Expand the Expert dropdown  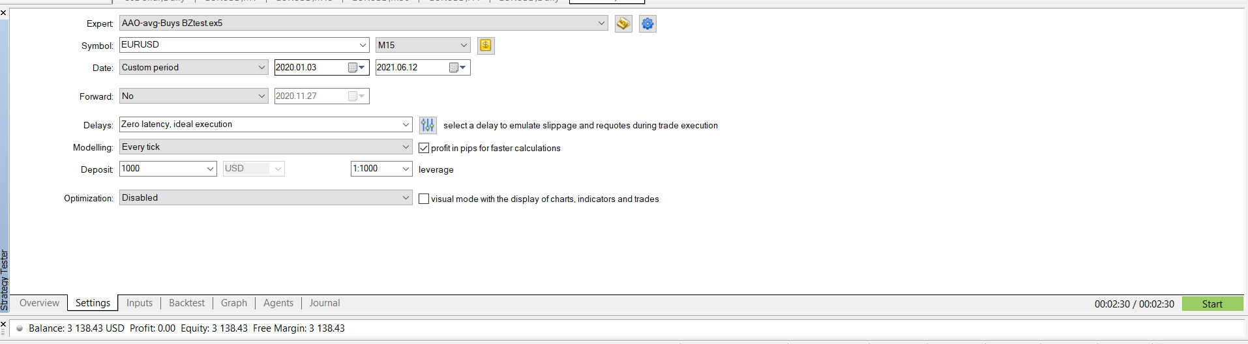point(601,23)
